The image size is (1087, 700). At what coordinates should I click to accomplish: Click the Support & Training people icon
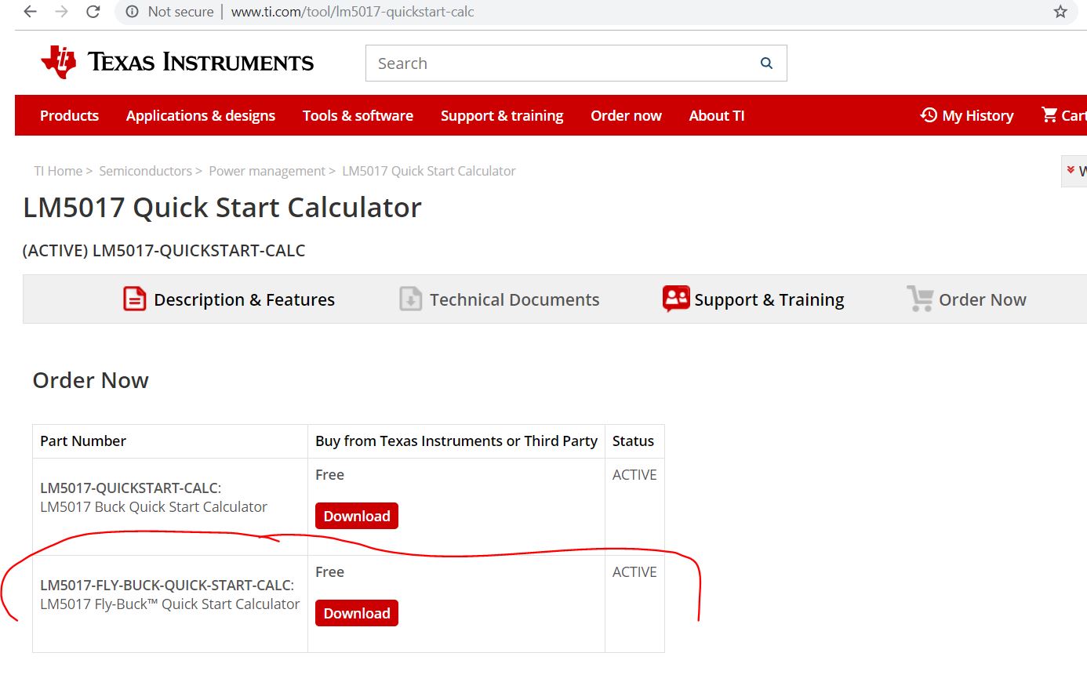(x=676, y=299)
